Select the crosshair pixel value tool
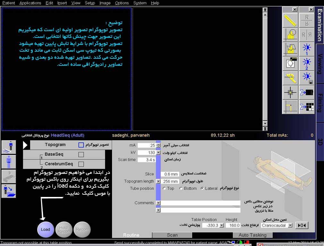 click(x=290, y=92)
